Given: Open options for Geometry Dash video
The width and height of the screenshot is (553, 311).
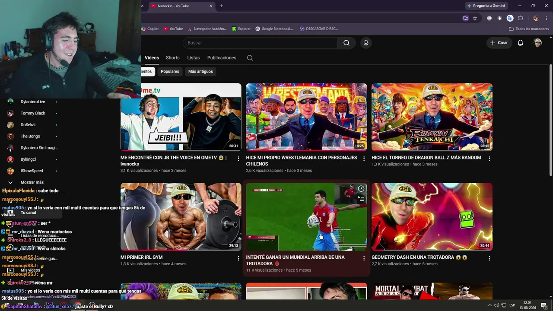Looking at the screenshot, I should tap(489, 258).
